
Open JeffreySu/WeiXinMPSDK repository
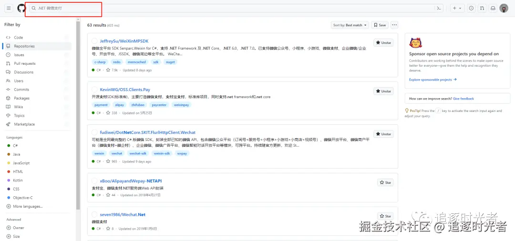[x=124, y=41]
